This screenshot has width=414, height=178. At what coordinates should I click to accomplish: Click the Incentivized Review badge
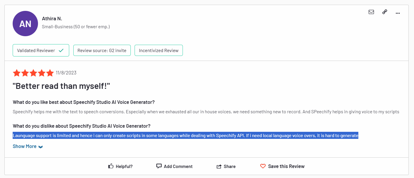[x=159, y=51]
